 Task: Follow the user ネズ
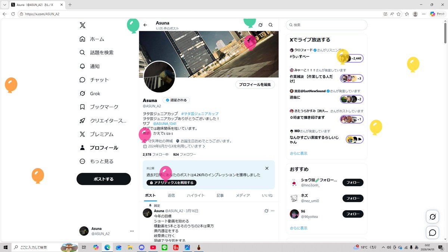point(352,198)
